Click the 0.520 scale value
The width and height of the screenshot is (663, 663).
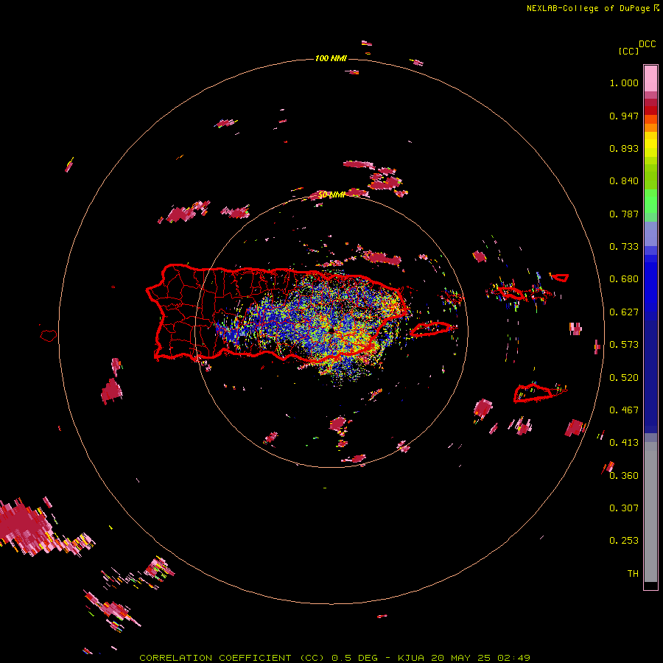pyautogui.click(x=624, y=378)
